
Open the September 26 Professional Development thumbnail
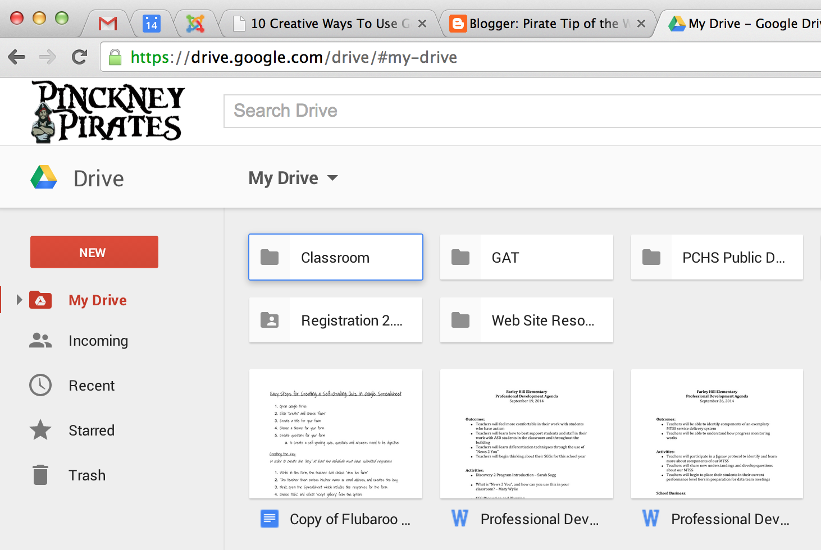point(717,434)
